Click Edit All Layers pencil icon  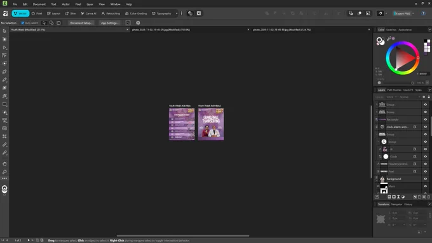pyautogui.click(x=377, y=197)
